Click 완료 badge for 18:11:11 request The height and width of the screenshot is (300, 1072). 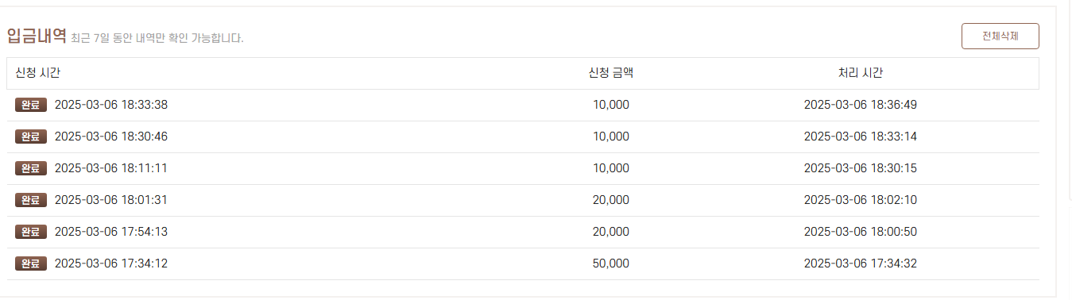[x=31, y=168]
